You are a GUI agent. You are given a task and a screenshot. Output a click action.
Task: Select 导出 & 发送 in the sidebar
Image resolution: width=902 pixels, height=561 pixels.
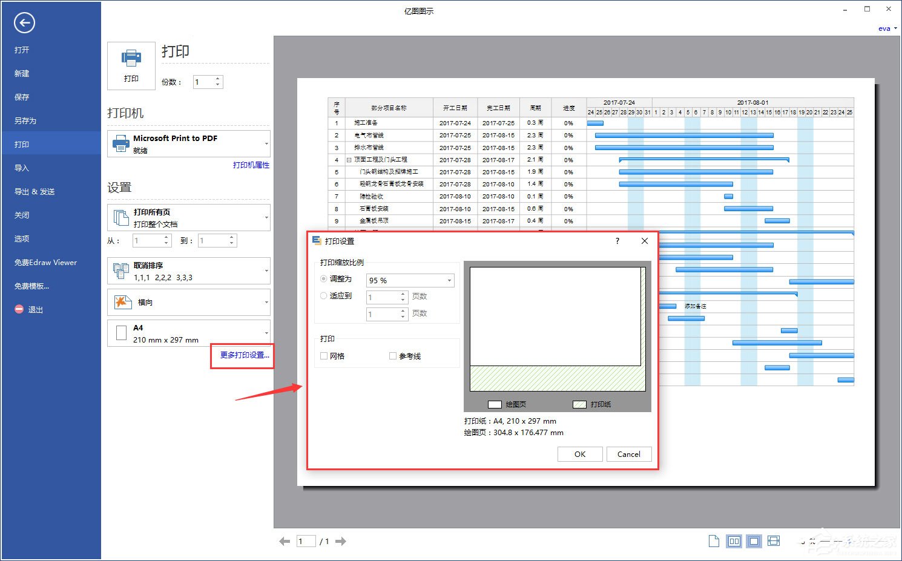(35, 192)
